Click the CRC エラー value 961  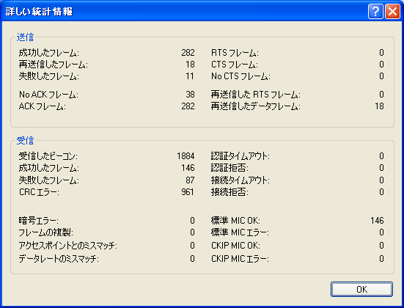tap(188, 191)
